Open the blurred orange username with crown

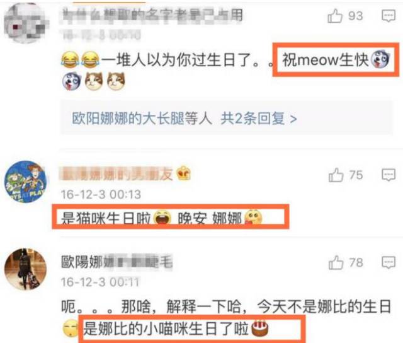(x=116, y=175)
